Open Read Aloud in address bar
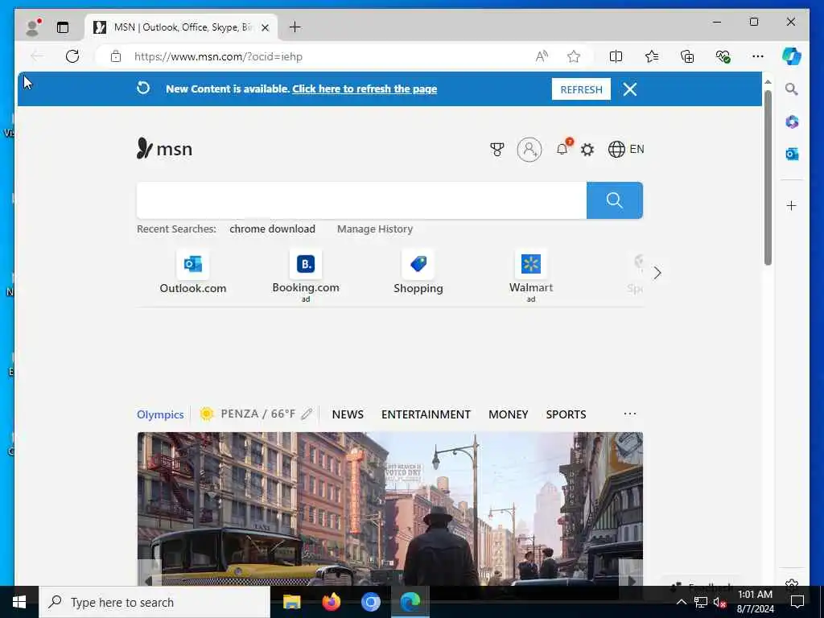The width and height of the screenshot is (824, 618). point(542,56)
